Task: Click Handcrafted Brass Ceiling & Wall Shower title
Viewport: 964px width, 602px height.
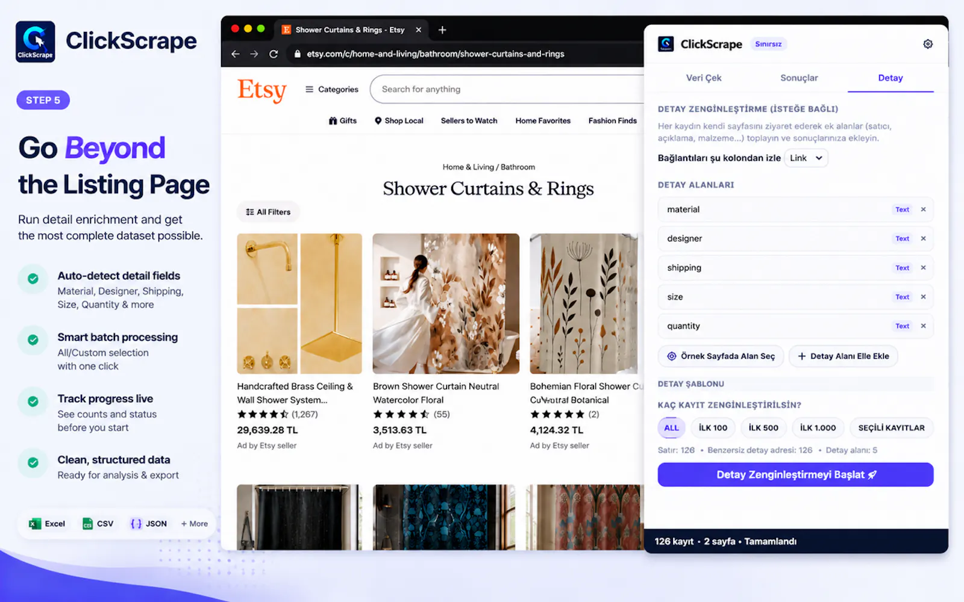Action: click(295, 393)
